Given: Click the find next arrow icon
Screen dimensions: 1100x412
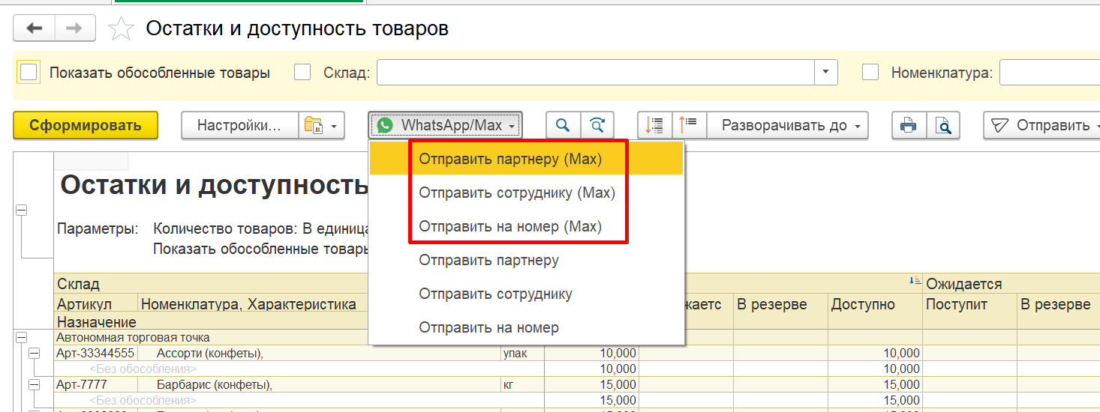Looking at the screenshot, I should pyautogui.click(x=597, y=125).
